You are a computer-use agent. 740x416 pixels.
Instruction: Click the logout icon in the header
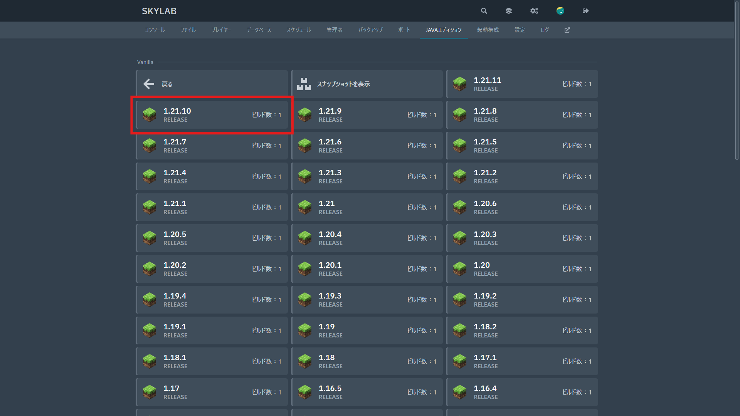pos(585,11)
